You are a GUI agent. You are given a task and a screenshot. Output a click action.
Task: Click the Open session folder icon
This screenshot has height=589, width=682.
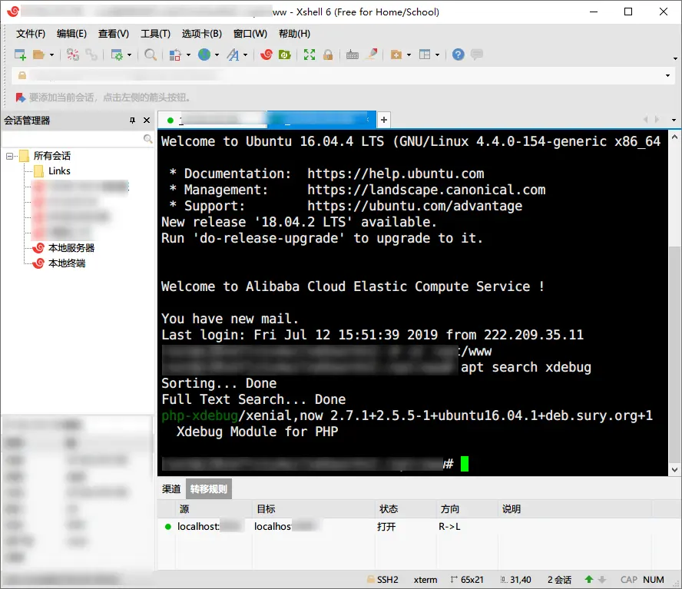tap(38, 55)
